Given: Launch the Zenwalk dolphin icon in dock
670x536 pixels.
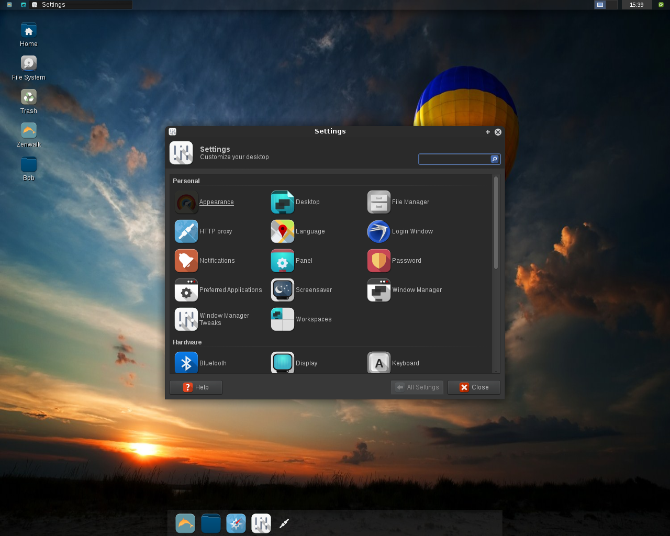Looking at the screenshot, I should (185, 523).
